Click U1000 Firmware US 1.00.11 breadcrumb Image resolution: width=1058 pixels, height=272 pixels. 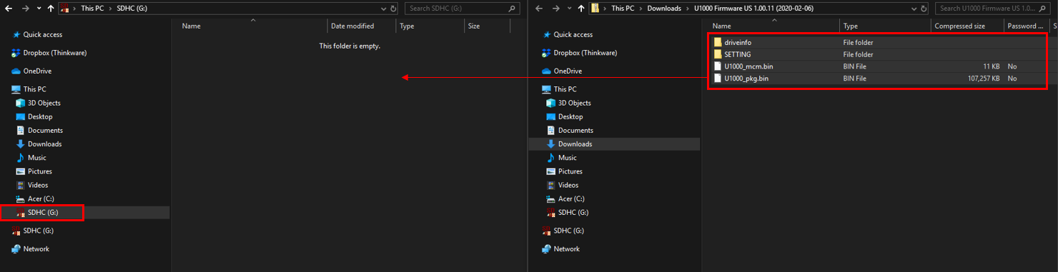753,9
